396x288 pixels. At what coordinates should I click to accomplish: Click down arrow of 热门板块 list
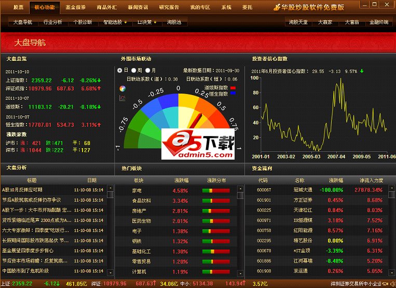coord(240,273)
